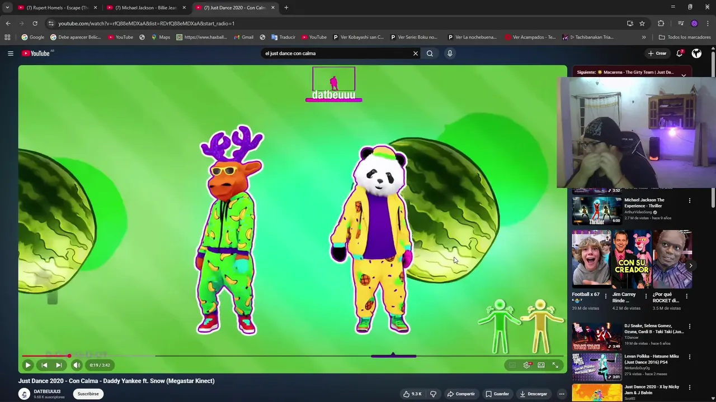The image size is (716, 402).
Task: Dislike the video
Action: coord(433,394)
